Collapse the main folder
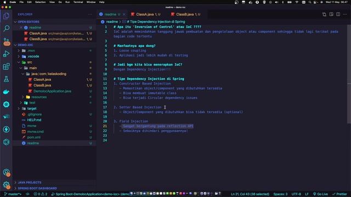Image resolution: width=351 pixels, height=197 pixels. click(33, 68)
